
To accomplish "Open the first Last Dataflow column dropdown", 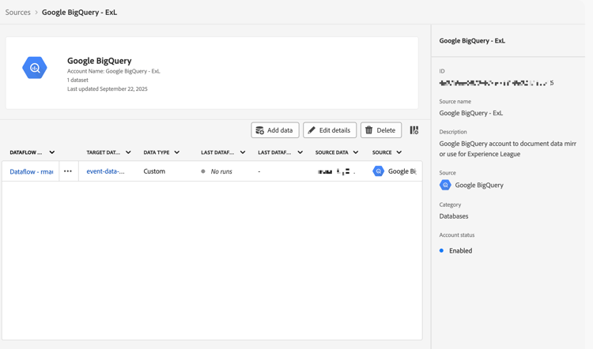I will tap(243, 152).
